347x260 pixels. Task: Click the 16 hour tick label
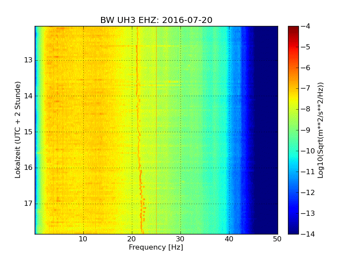[x=28, y=168]
